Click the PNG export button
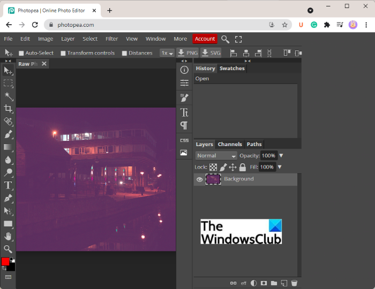Image resolution: width=375 pixels, height=289 pixels. [187, 53]
